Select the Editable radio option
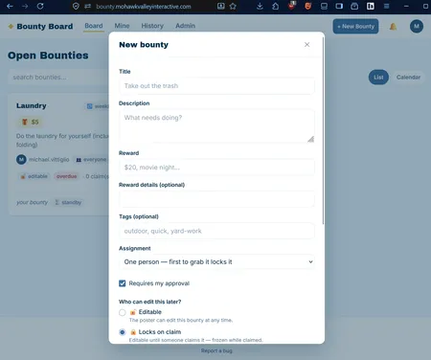431x360 pixels. pyautogui.click(x=123, y=312)
